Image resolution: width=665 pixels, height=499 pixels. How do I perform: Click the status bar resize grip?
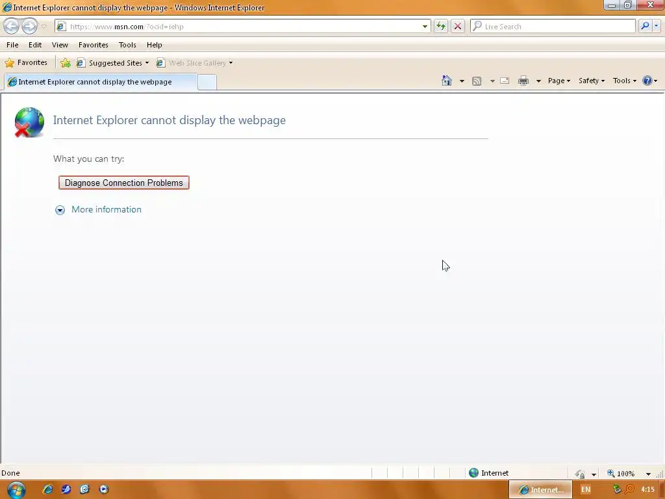(660, 474)
